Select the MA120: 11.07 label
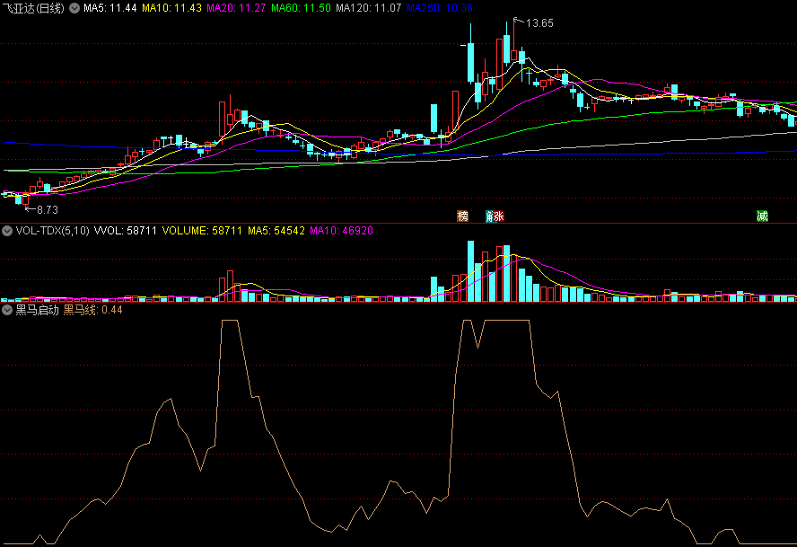Image resolution: width=797 pixels, height=547 pixels. coord(369,8)
